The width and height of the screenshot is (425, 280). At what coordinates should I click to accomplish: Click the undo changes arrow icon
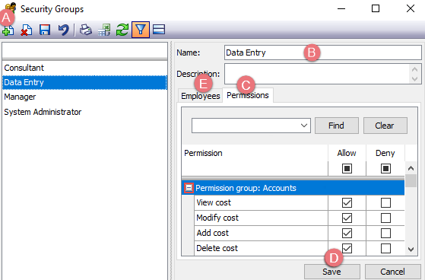(63, 30)
